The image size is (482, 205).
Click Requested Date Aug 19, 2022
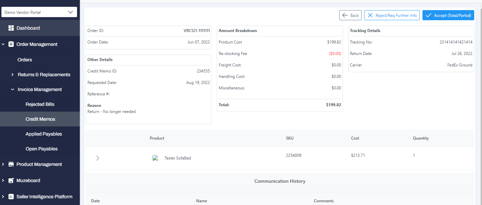(x=198, y=83)
